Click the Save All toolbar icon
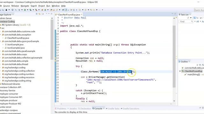Viewport: 204px width, 114px height. [3, 10]
